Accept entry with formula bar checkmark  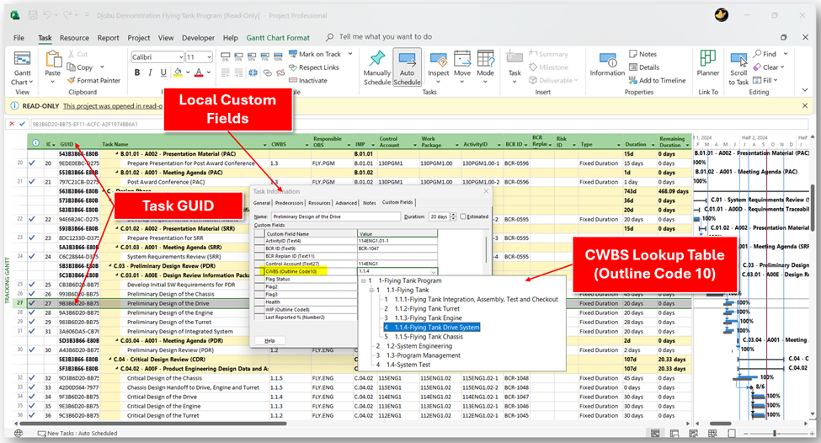[22, 124]
